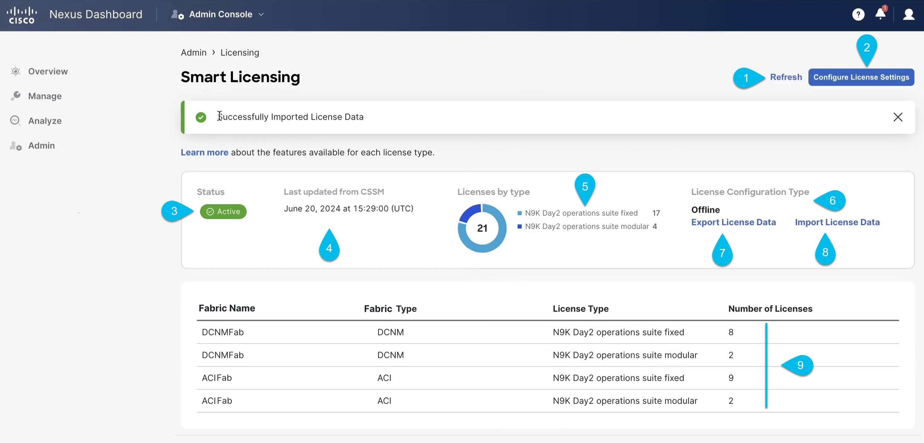924x443 pixels.
Task: Click the Admin breadcrumb
Action: click(194, 52)
